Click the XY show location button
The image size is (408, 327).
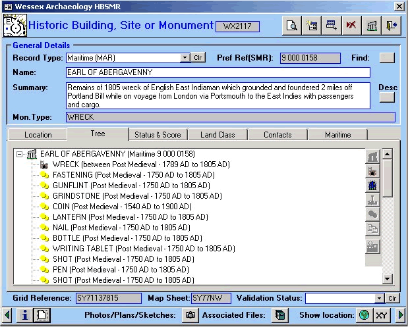point(381,315)
